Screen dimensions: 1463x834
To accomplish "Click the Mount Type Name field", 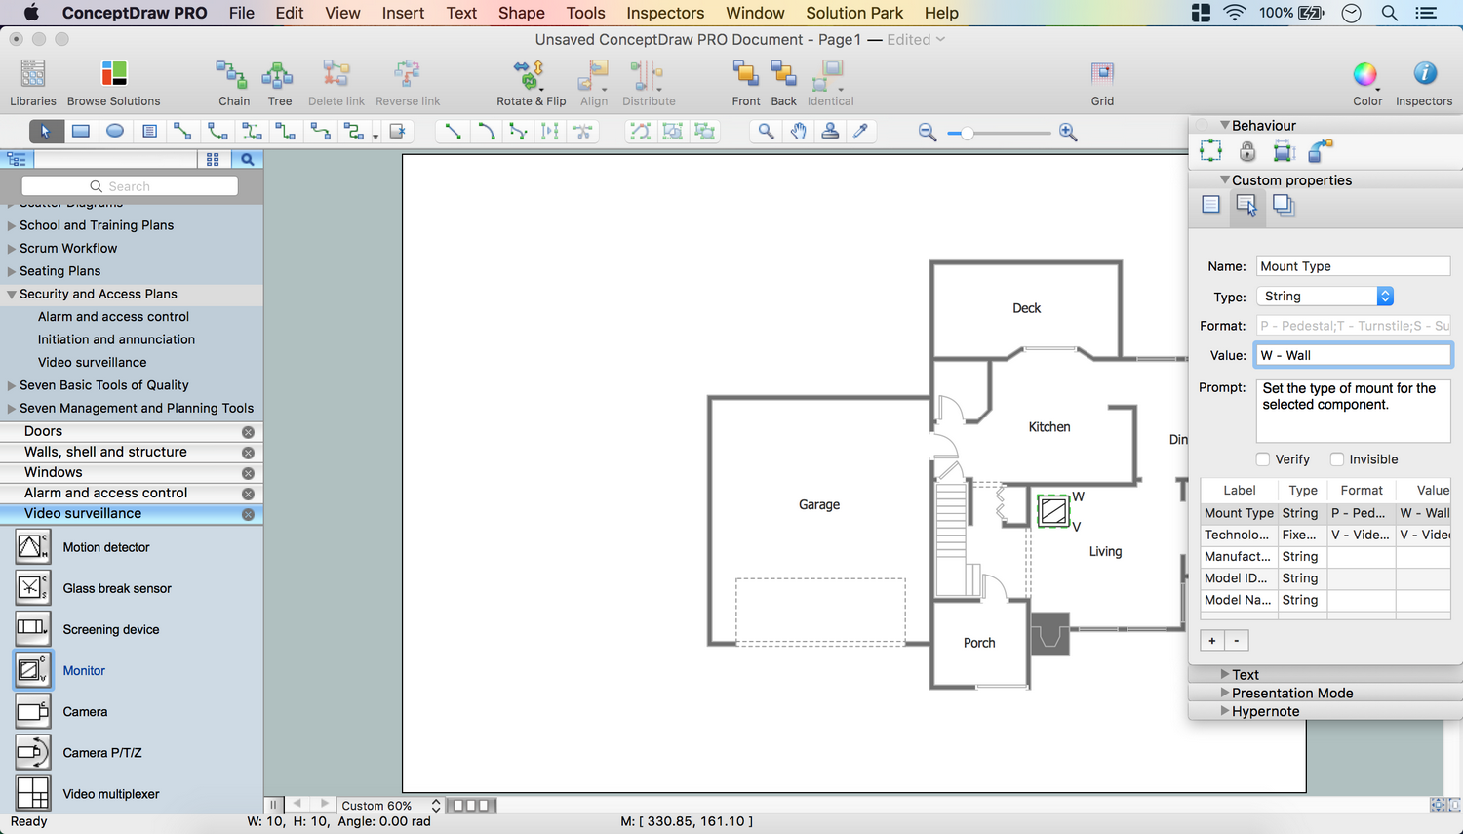I will tap(1352, 266).
